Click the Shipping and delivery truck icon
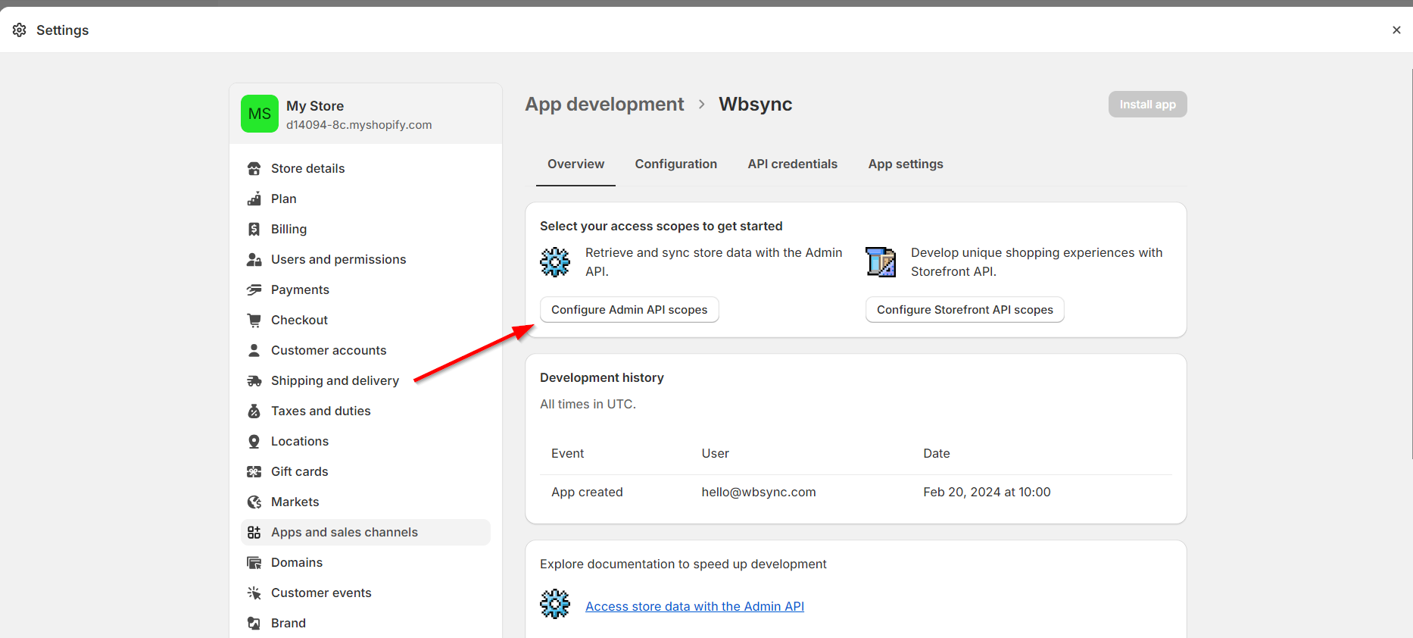1413x638 pixels. pyautogui.click(x=254, y=380)
